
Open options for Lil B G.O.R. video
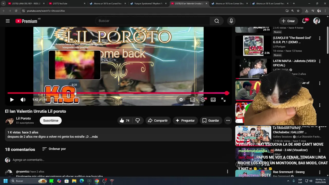pos(320,38)
